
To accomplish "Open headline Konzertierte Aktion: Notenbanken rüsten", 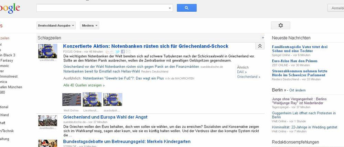I will [x=146, y=46].
